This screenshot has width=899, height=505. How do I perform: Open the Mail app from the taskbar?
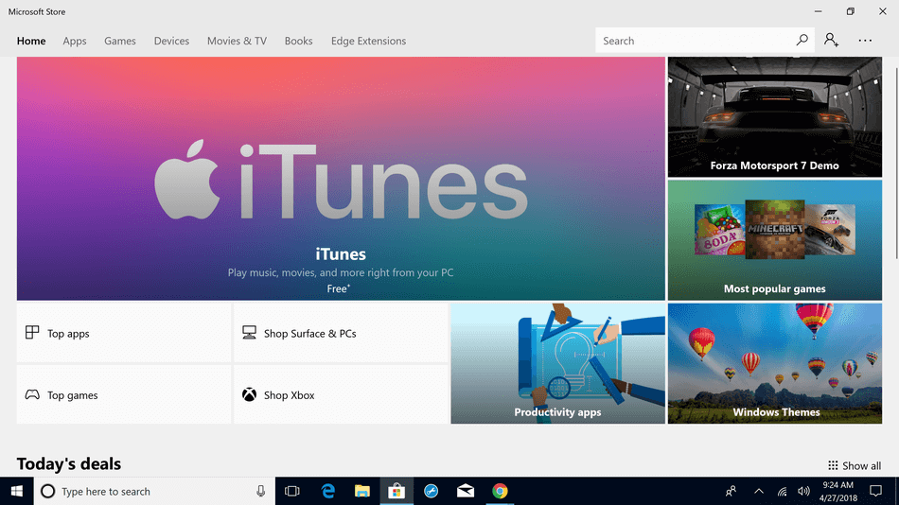466,491
